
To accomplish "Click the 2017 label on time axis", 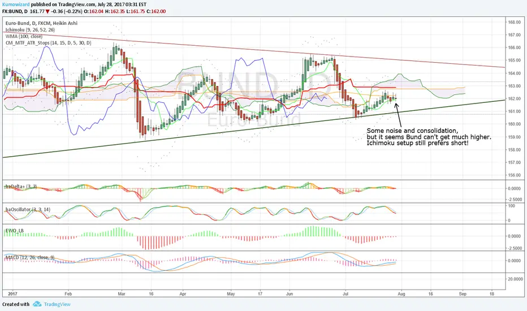I will pos(12,294).
